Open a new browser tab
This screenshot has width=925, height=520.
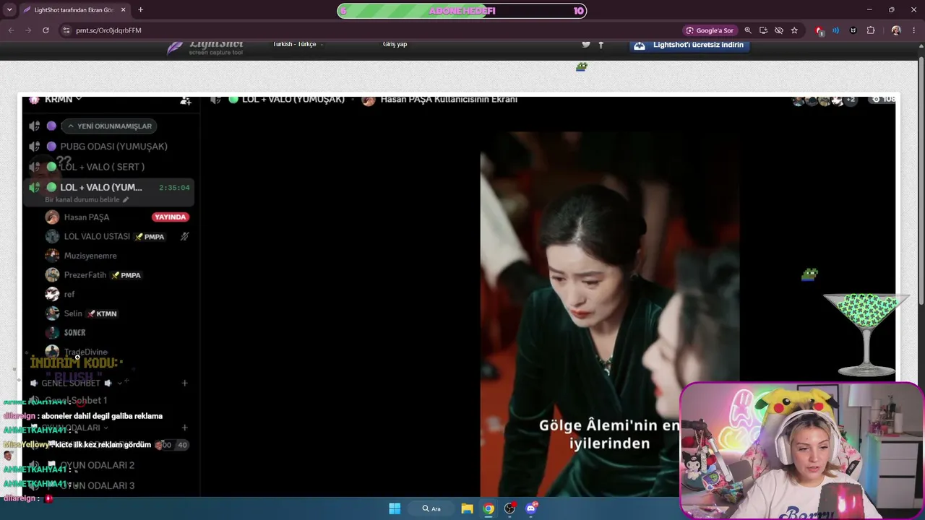(140, 10)
